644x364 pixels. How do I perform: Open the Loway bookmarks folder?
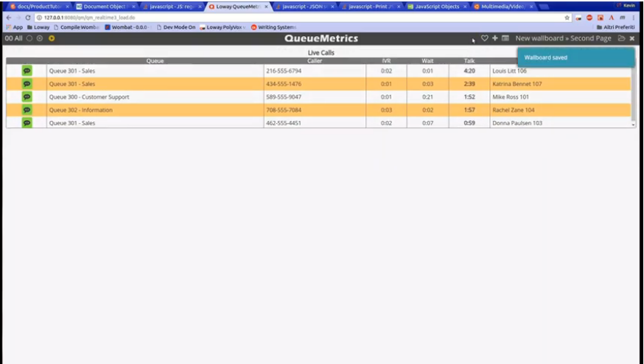(38, 27)
